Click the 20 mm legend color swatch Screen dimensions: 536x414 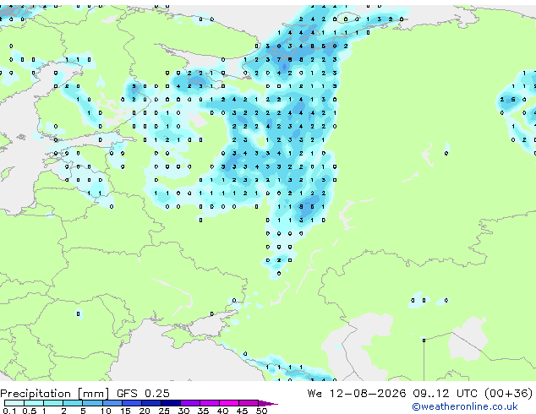150,403
